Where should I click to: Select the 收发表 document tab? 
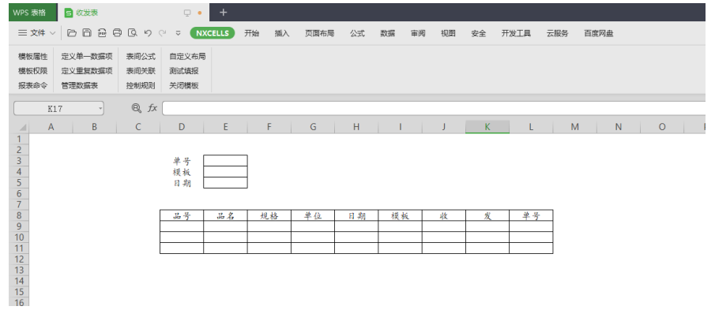(x=134, y=13)
